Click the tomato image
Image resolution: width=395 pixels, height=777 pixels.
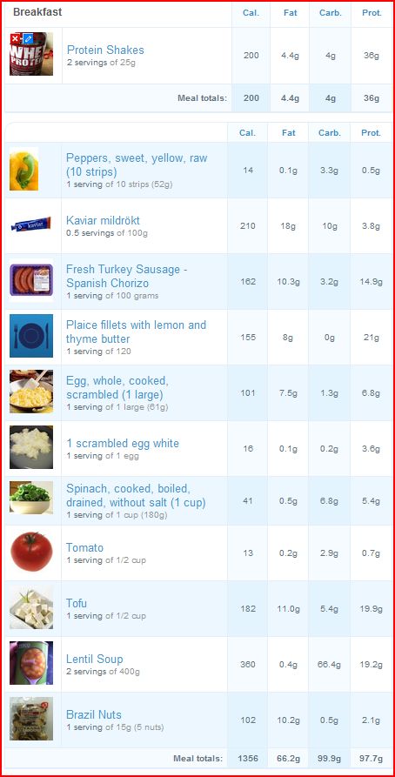[x=31, y=552]
